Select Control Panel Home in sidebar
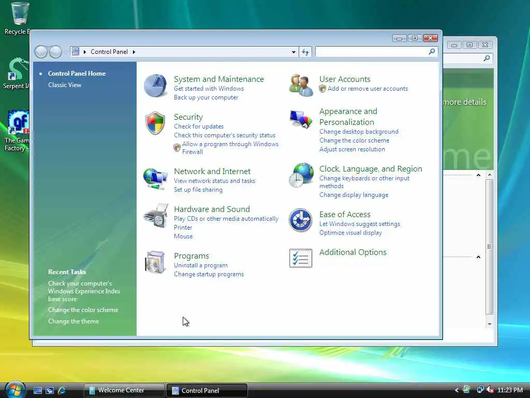This screenshot has height=398, width=530. (x=77, y=74)
